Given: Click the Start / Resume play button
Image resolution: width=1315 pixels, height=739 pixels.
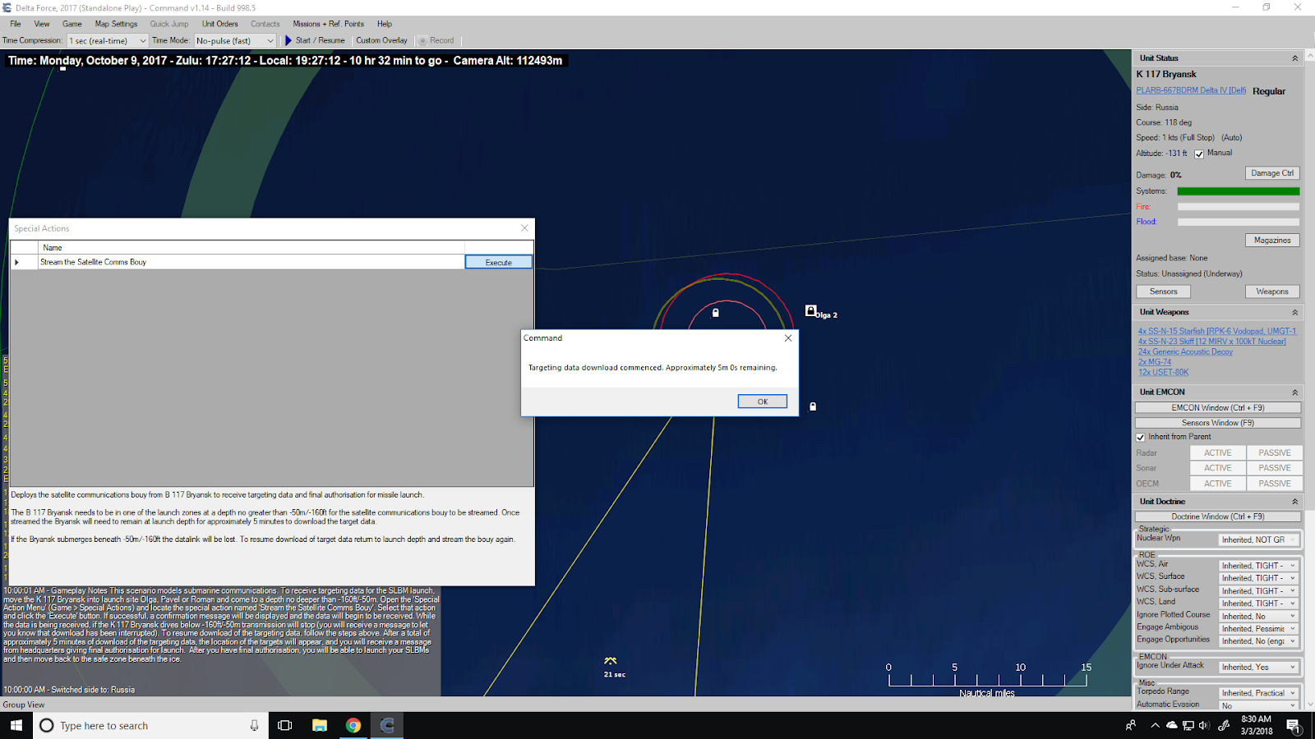Looking at the screenshot, I should 315,40.
